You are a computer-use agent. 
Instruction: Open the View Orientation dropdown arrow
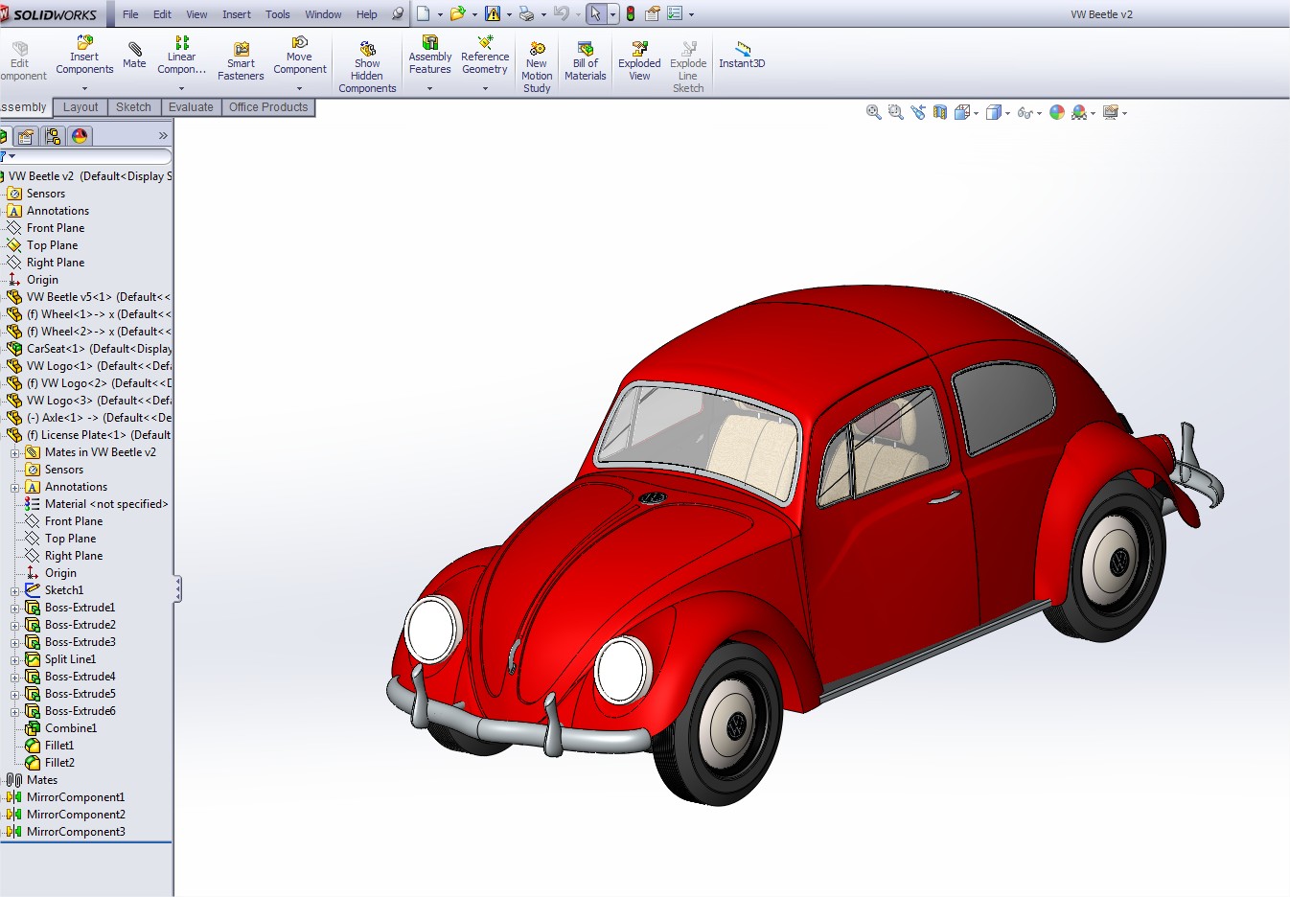pos(976,113)
